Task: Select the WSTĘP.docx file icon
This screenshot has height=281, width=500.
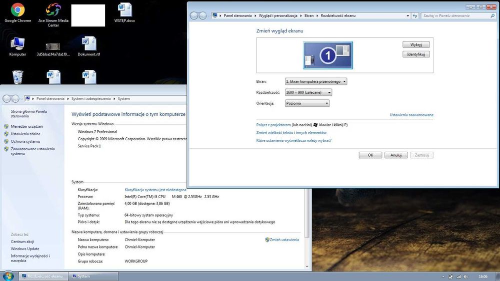Action: [124, 13]
